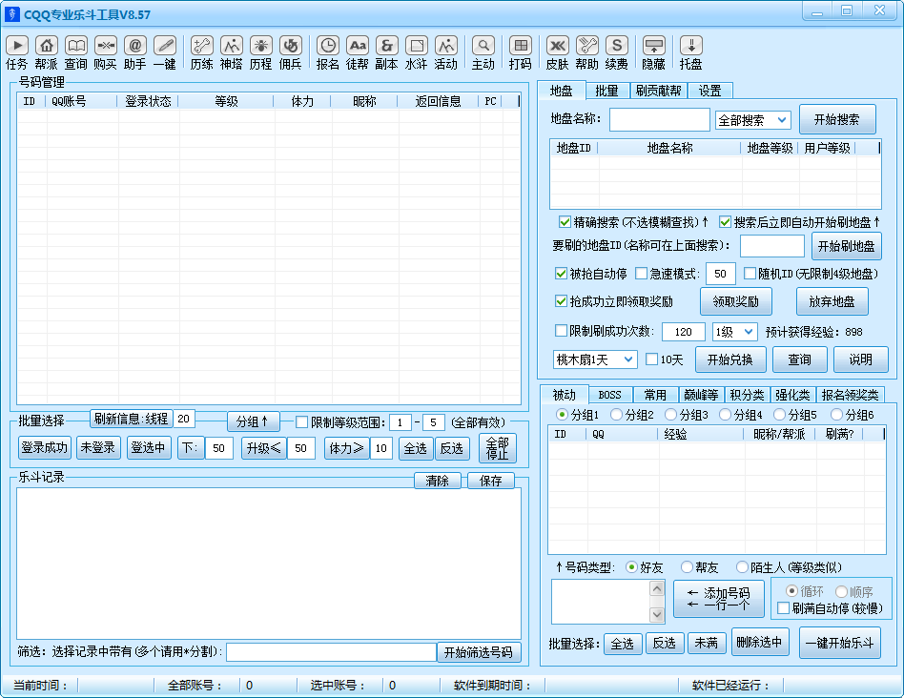Click the 开始搜索 button
The height and width of the screenshot is (698, 904).
click(x=835, y=120)
